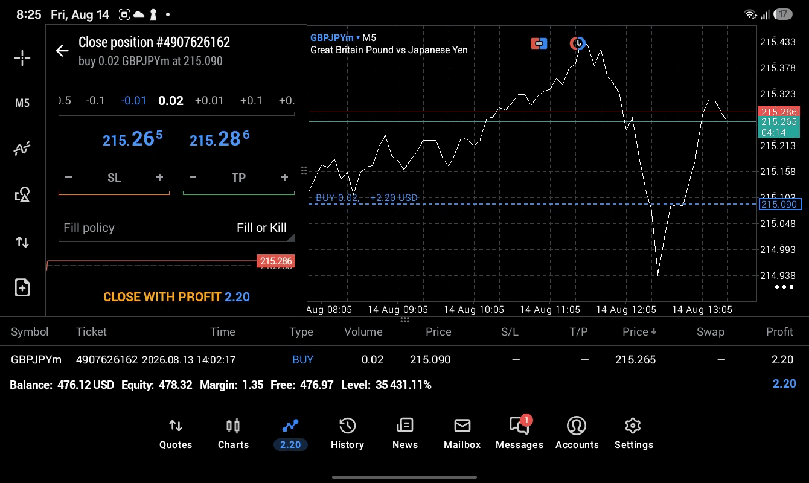Sort positions by Price column arrow
The image size is (809, 483).
click(x=640, y=331)
